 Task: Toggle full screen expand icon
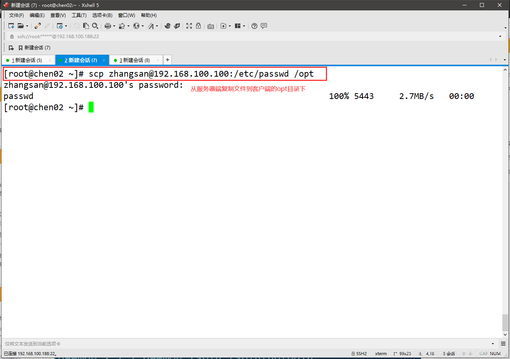point(189,26)
